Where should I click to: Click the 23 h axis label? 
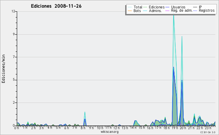pos(208,128)
